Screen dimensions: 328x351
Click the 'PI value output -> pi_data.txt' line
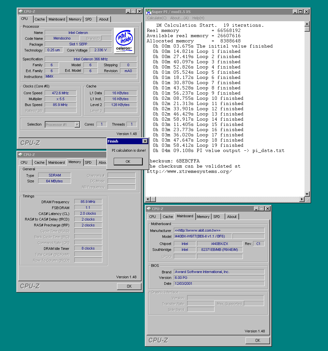click(x=218, y=151)
